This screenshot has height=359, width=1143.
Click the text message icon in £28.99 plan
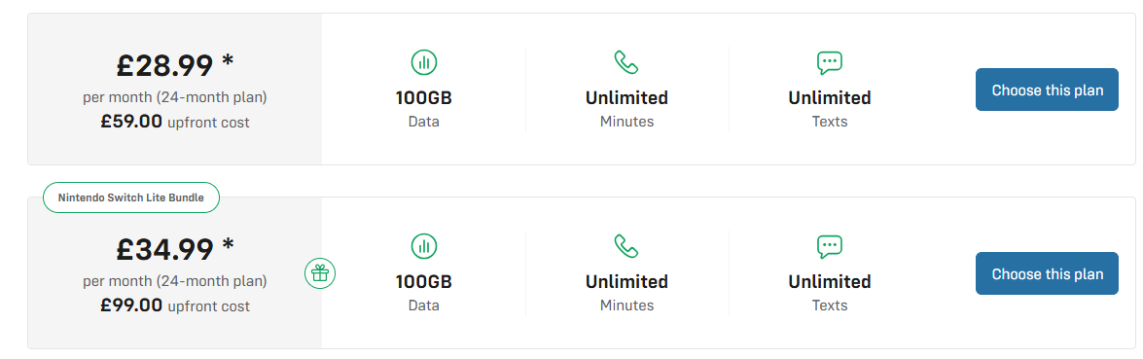coord(830,62)
